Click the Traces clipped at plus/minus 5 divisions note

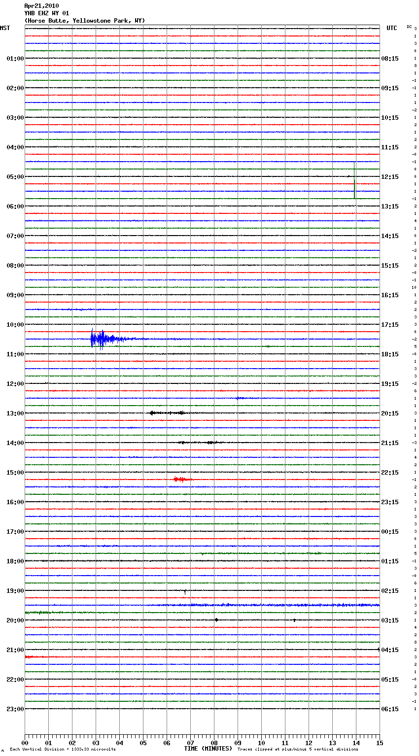pyautogui.click(x=298, y=750)
